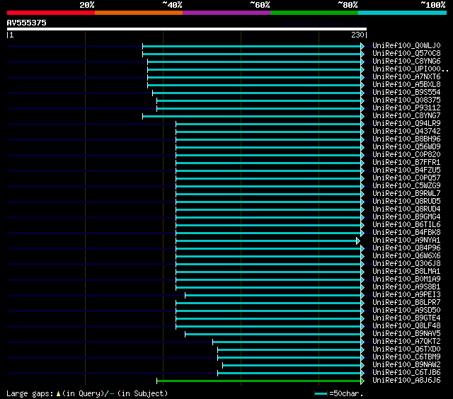Click the start tick marker of the C8YNG7 alignment

143,116
